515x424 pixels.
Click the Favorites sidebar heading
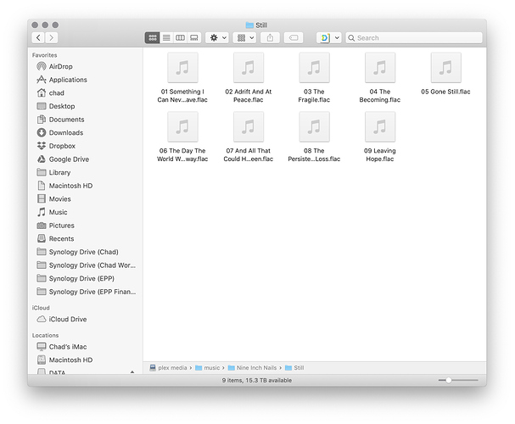45,55
